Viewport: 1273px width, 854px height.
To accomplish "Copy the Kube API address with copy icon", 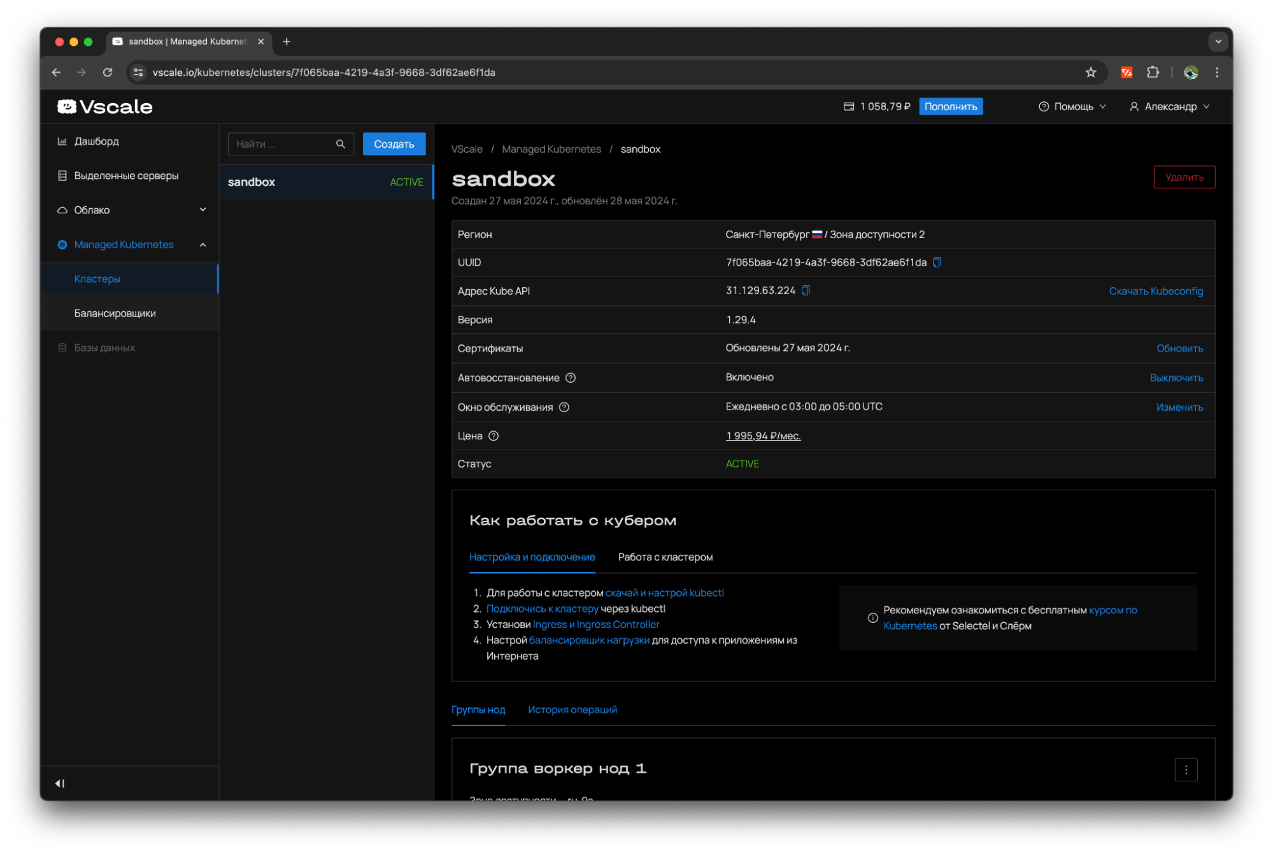I will click(x=806, y=290).
